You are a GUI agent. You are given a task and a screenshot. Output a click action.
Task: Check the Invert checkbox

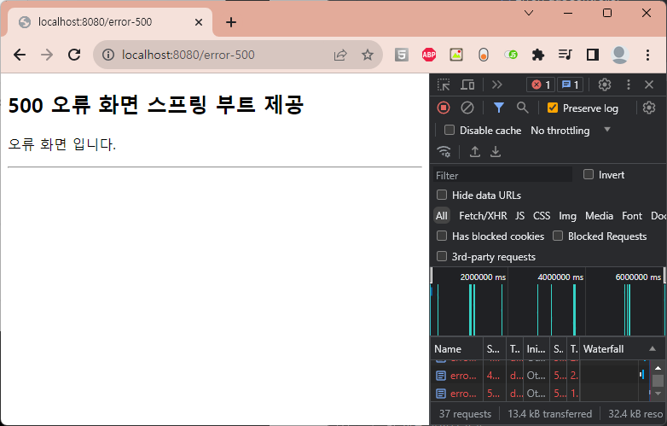point(589,174)
